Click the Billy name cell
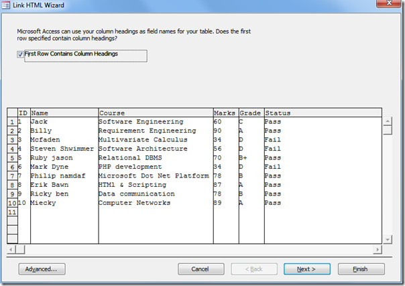The width and height of the screenshot is (405, 286). click(x=64, y=131)
